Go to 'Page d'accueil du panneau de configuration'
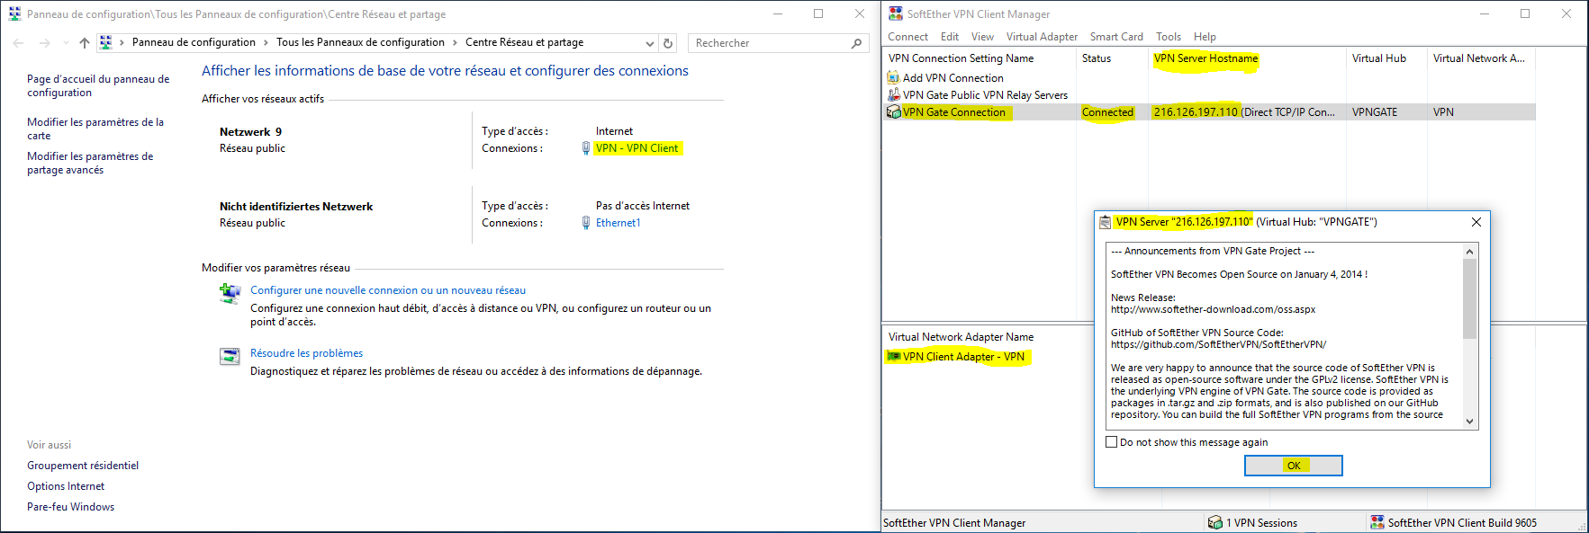 point(98,85)
